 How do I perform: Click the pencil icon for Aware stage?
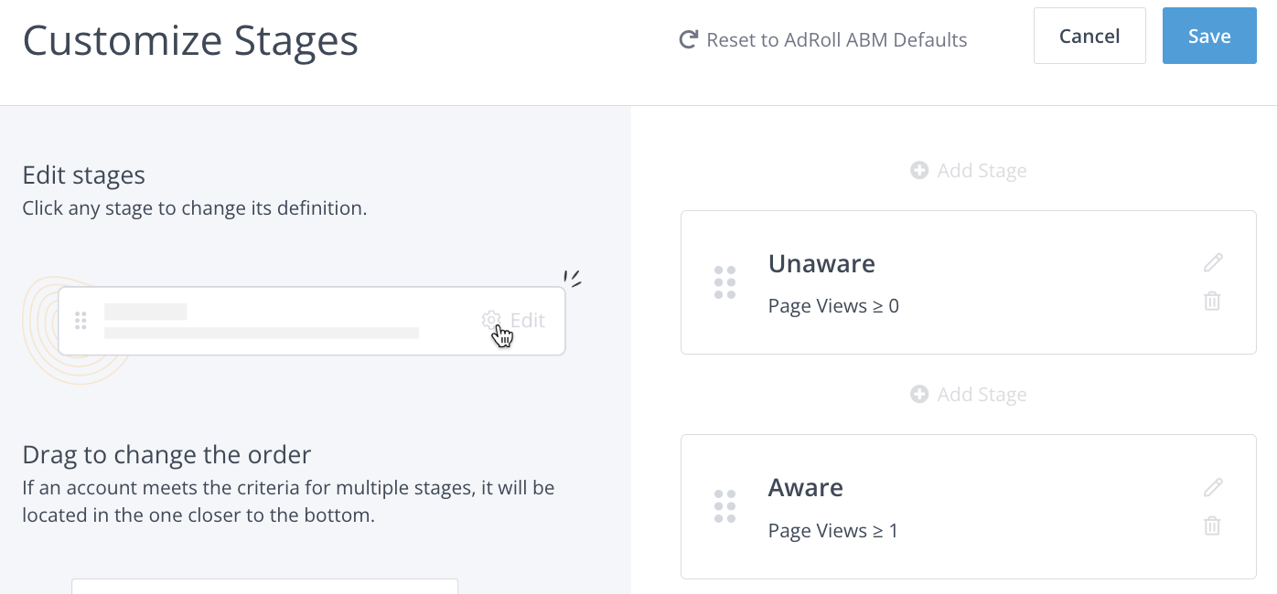pyautogui.click(x=1213, y=487)
